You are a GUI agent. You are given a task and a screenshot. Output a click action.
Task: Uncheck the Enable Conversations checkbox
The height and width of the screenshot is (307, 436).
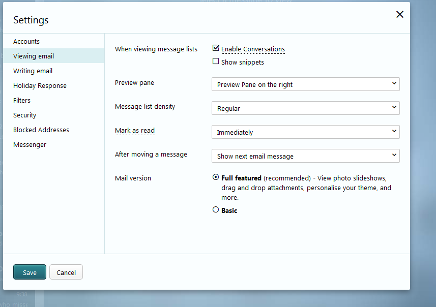tap(216, 48)
